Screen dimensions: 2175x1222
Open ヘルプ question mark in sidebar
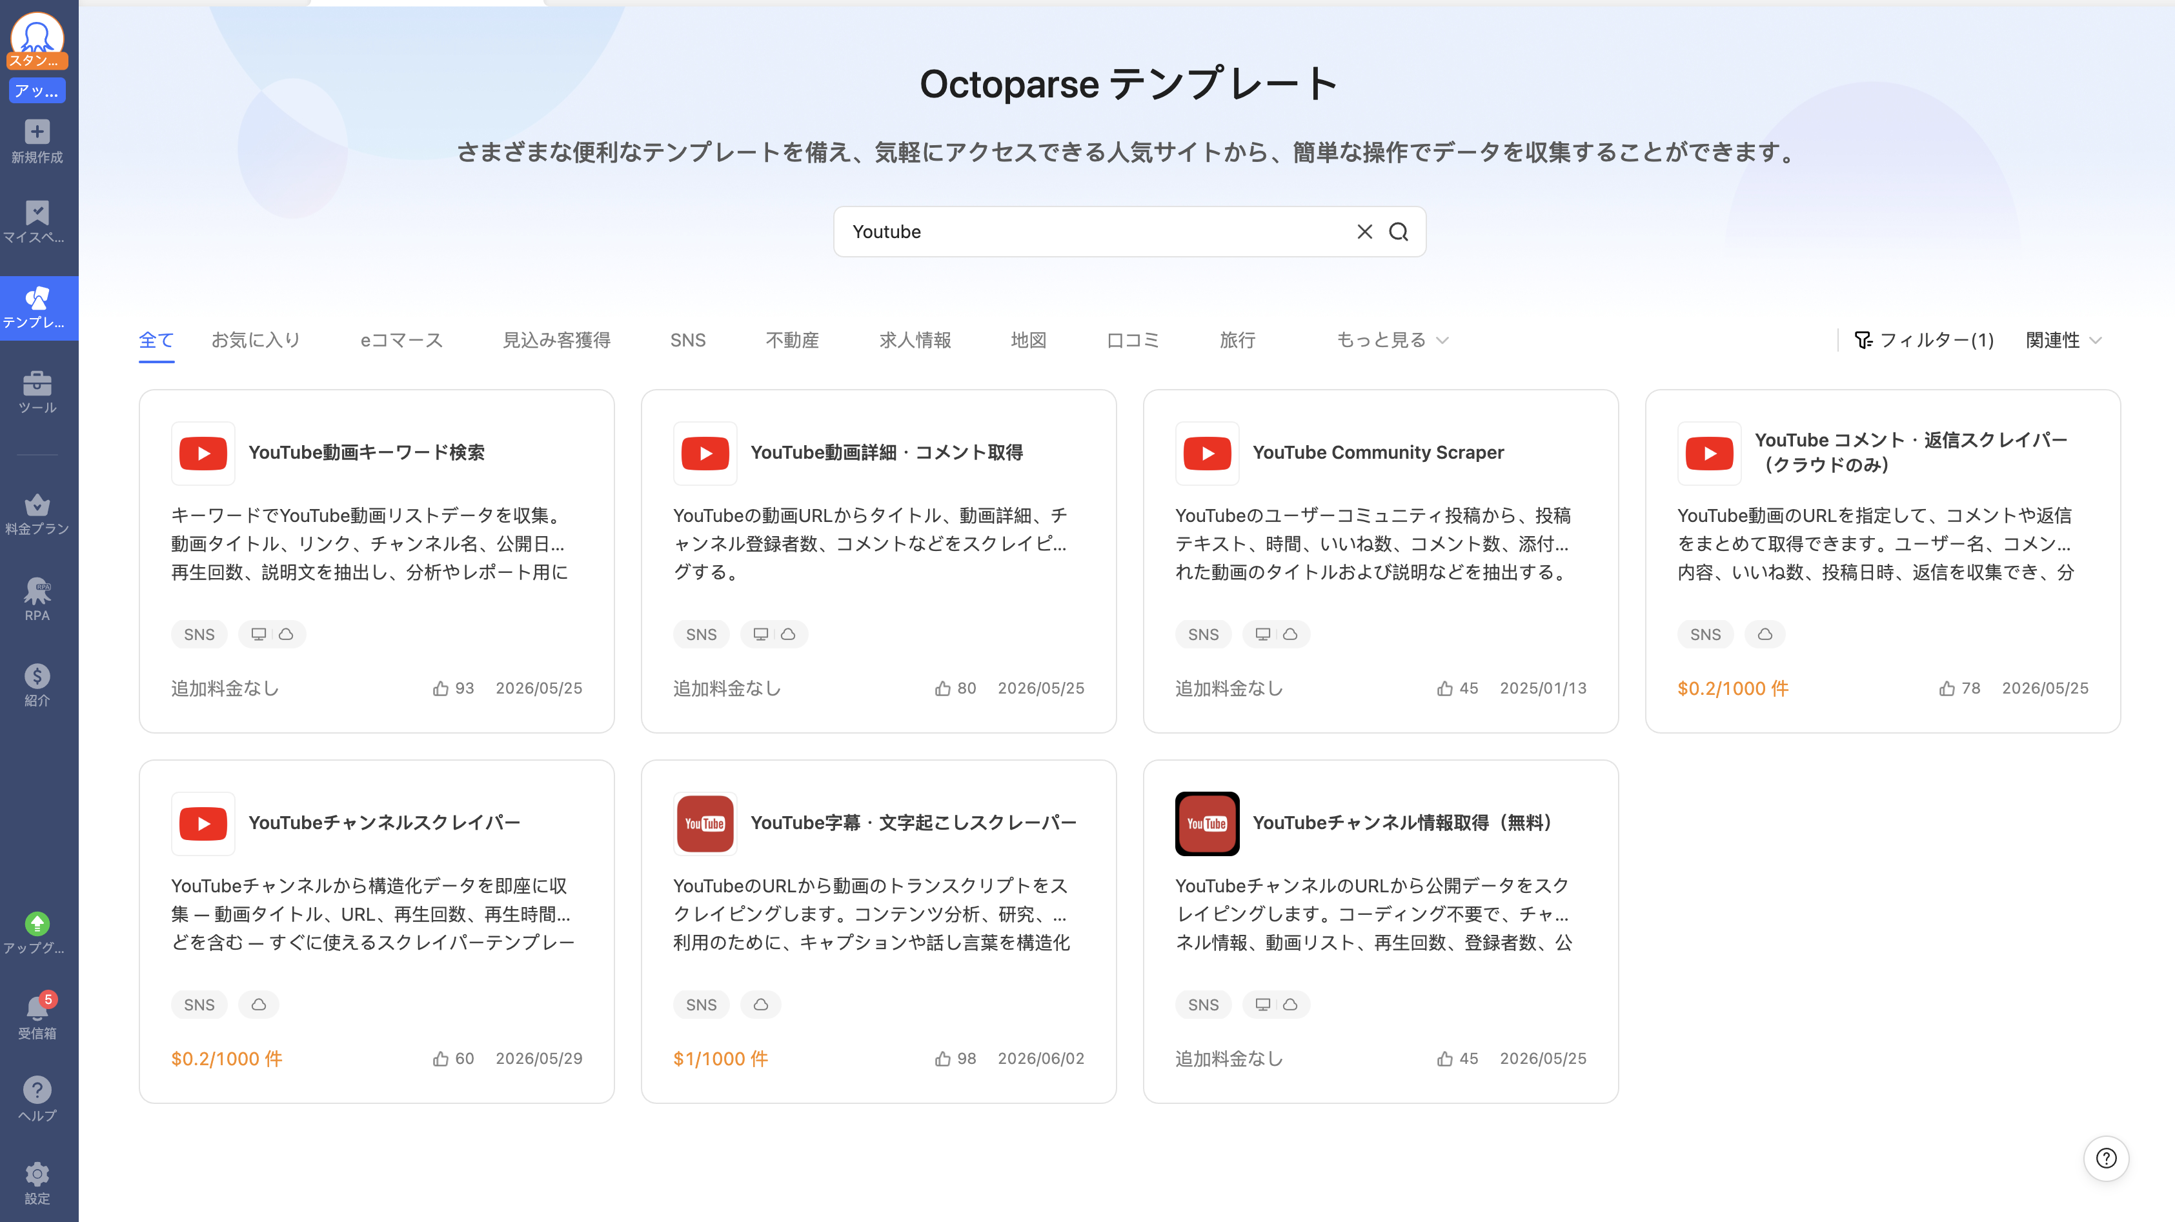tap(37, 1090)
